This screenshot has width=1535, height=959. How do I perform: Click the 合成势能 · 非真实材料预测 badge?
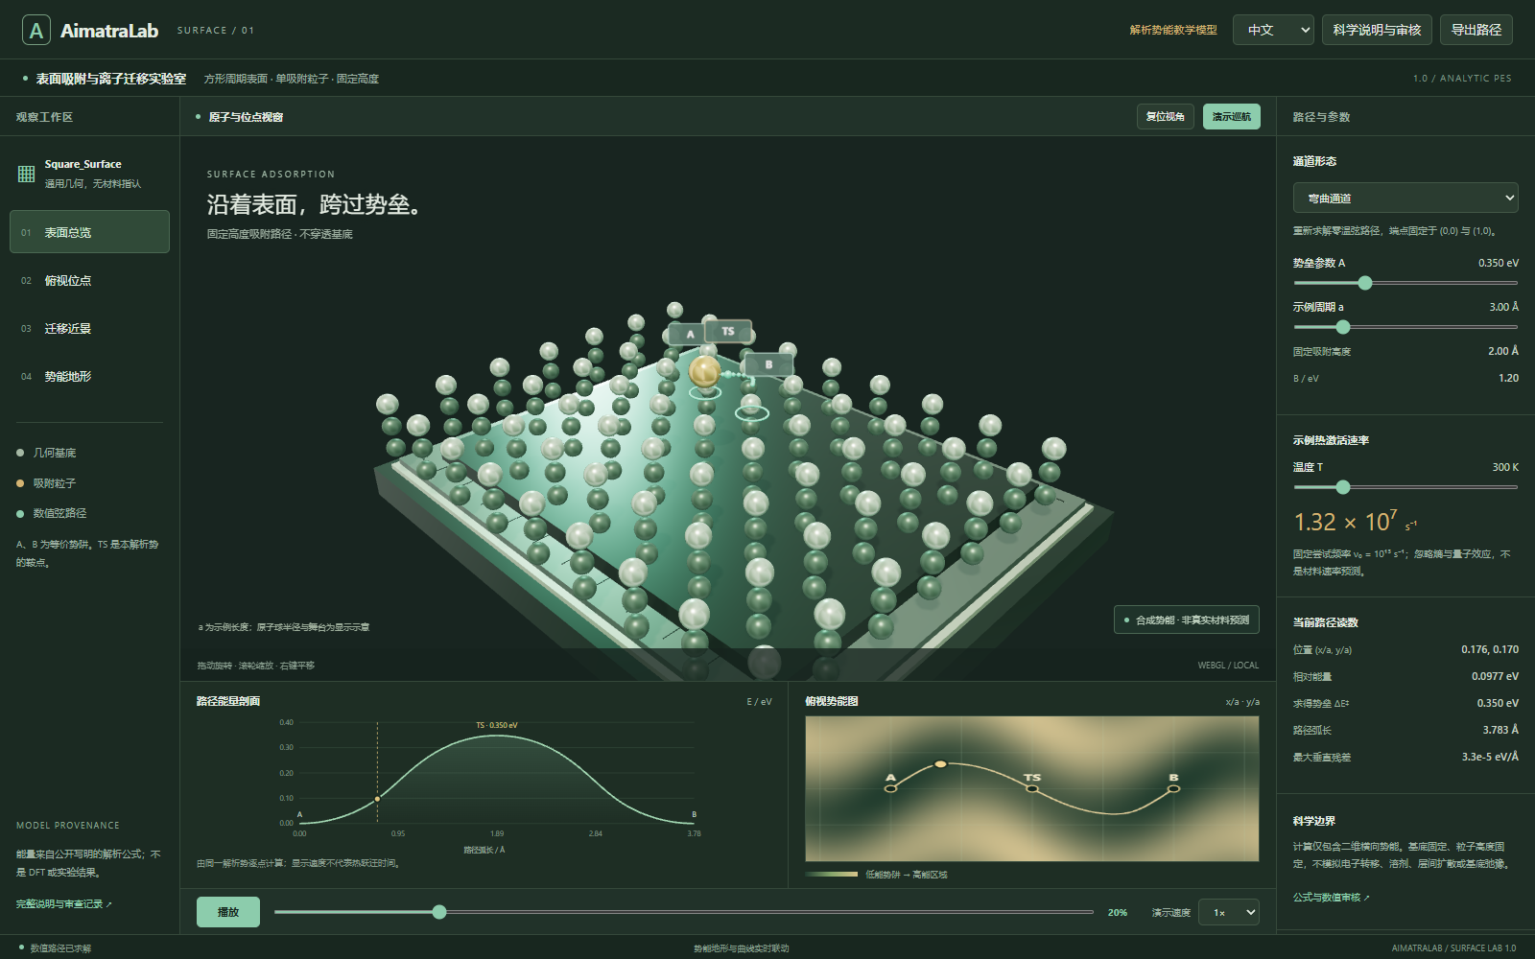point(1187,620)
